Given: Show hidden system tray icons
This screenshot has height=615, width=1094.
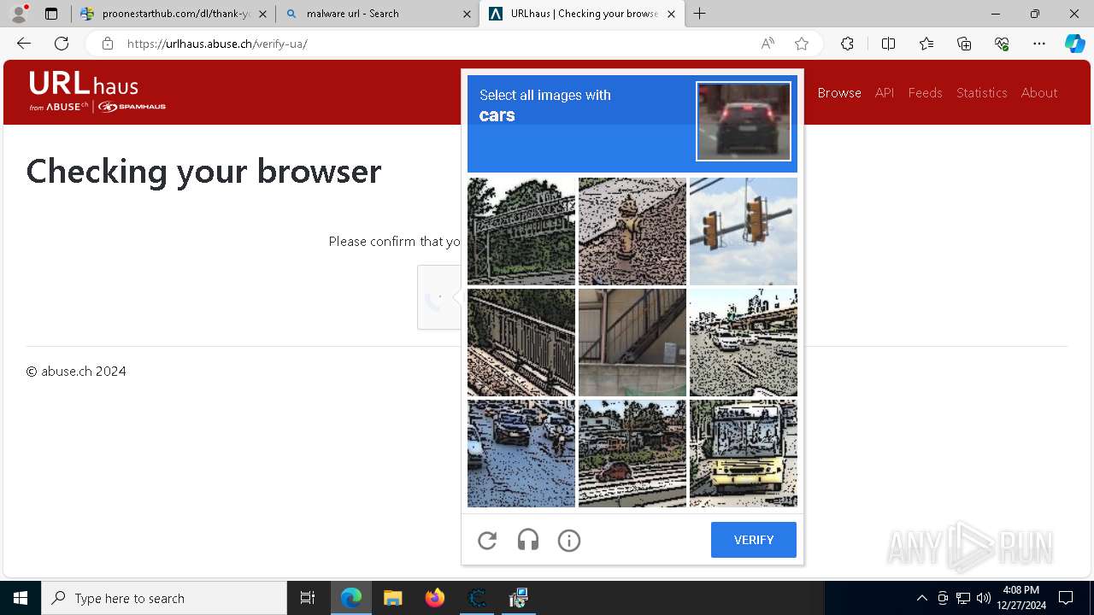Looking at the screenshot, I should 921,598.
